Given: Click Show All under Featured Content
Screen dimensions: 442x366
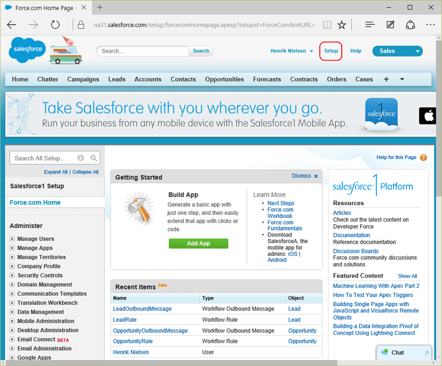Looking at the screenshot, I should pos(407,276).
